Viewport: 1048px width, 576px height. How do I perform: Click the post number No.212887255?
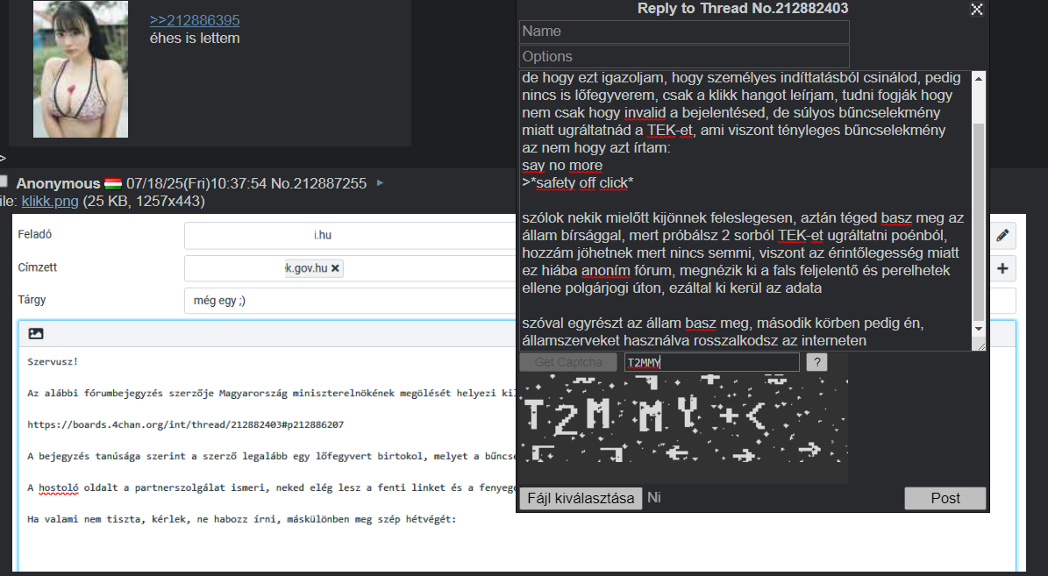(319, 183)
